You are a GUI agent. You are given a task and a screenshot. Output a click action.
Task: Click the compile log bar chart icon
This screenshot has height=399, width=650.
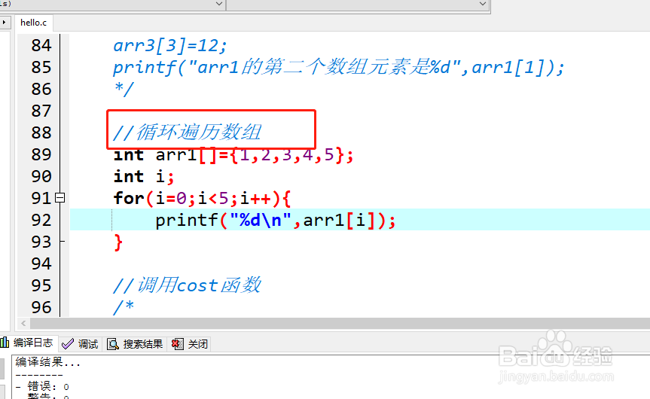click(5, 343)
